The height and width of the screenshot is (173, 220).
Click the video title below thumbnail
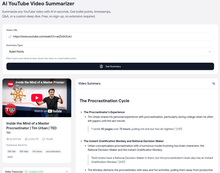(x=31, y=126)
